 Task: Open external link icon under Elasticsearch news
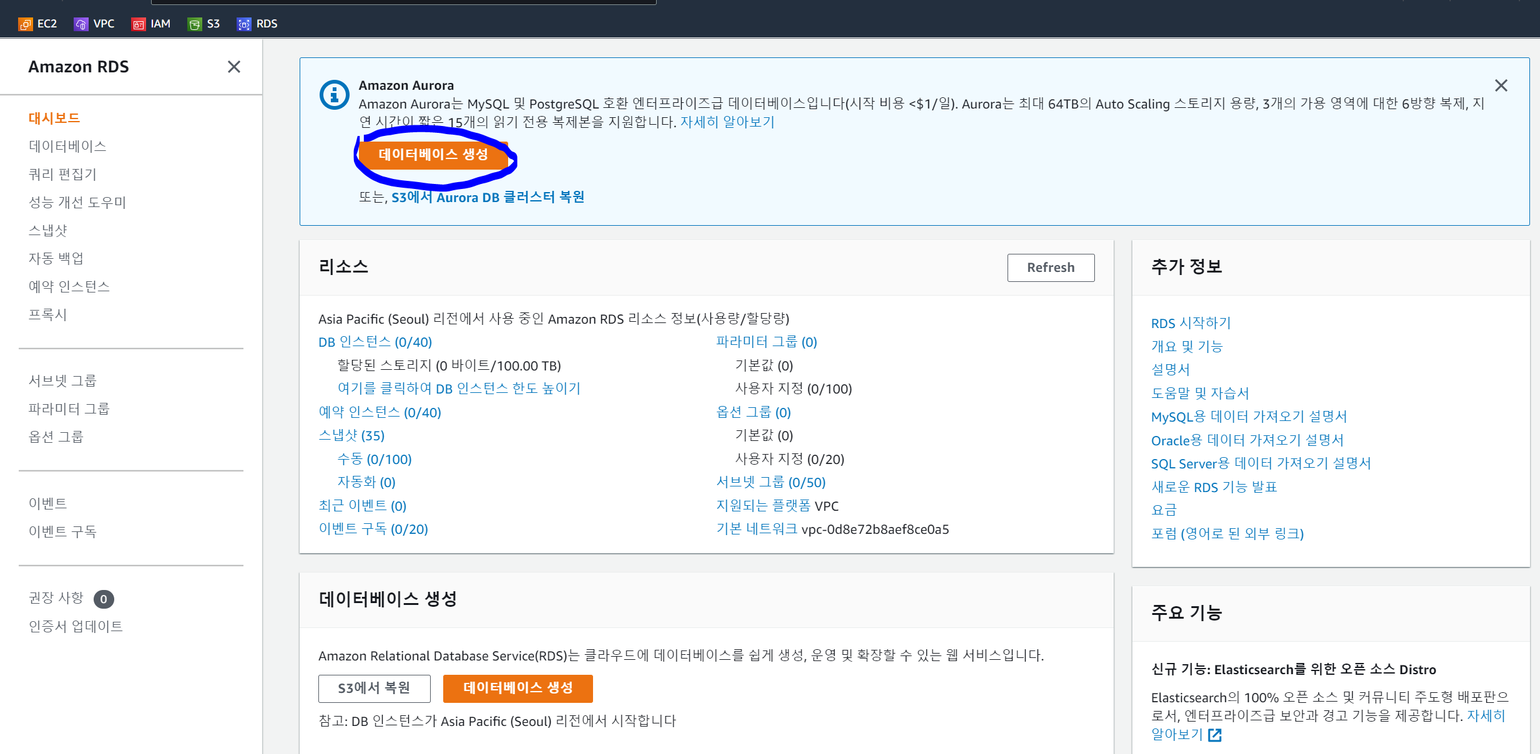coord(1215,735)
